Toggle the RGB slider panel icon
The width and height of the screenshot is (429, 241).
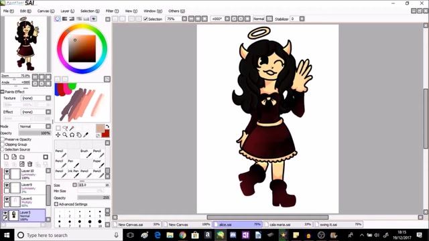[x=64, y=19]
